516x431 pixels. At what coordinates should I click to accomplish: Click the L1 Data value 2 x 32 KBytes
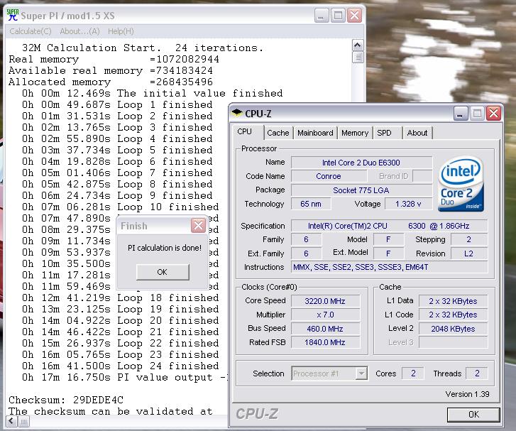(453, 301)
